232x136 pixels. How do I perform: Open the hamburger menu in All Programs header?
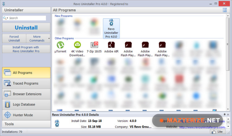[225, 10]
